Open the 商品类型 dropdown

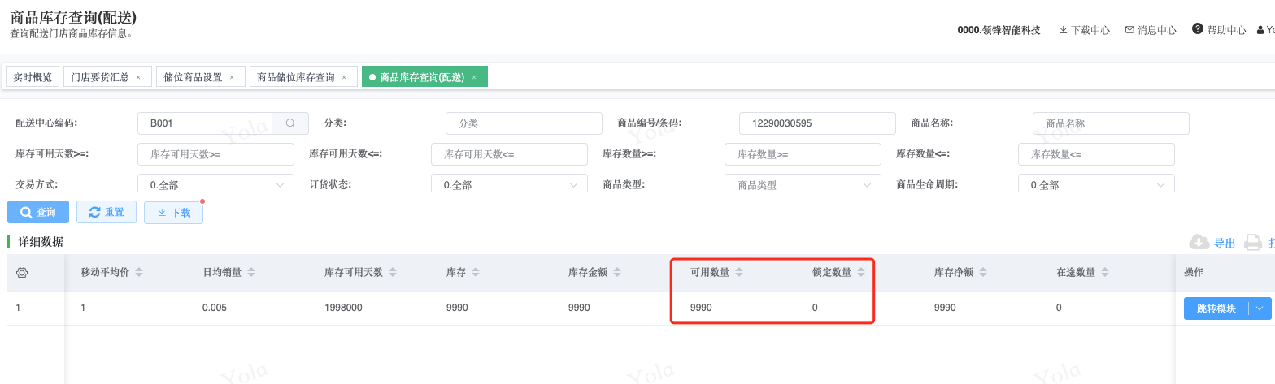(803, 184)
